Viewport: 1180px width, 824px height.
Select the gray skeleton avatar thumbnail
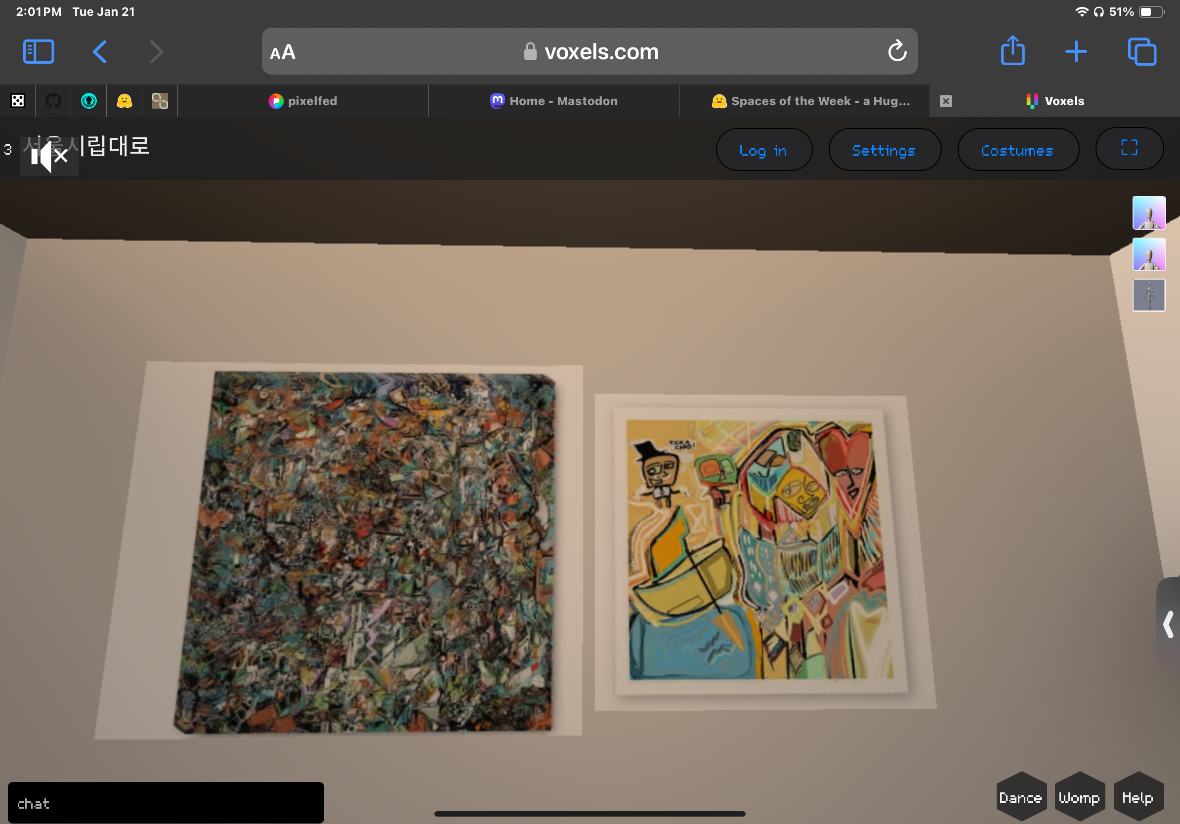(1149, 295)
